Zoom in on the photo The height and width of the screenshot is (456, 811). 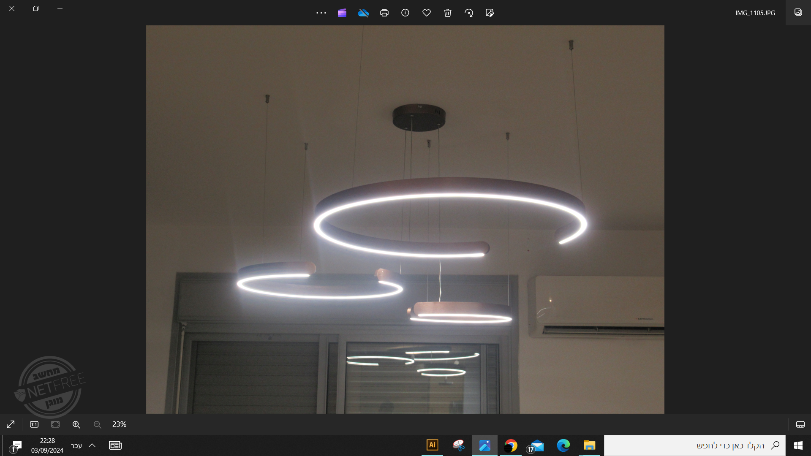click(76, 424)
